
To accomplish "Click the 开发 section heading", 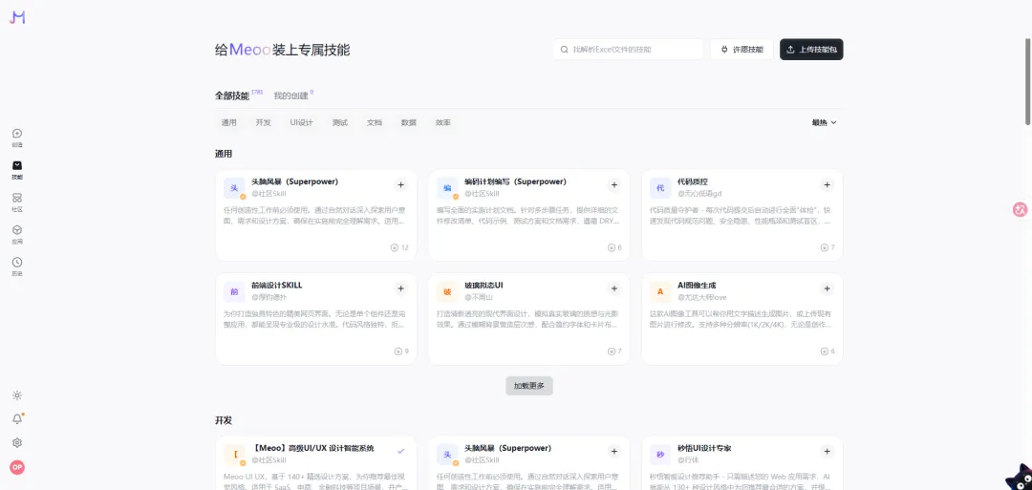I will point(224,420).
